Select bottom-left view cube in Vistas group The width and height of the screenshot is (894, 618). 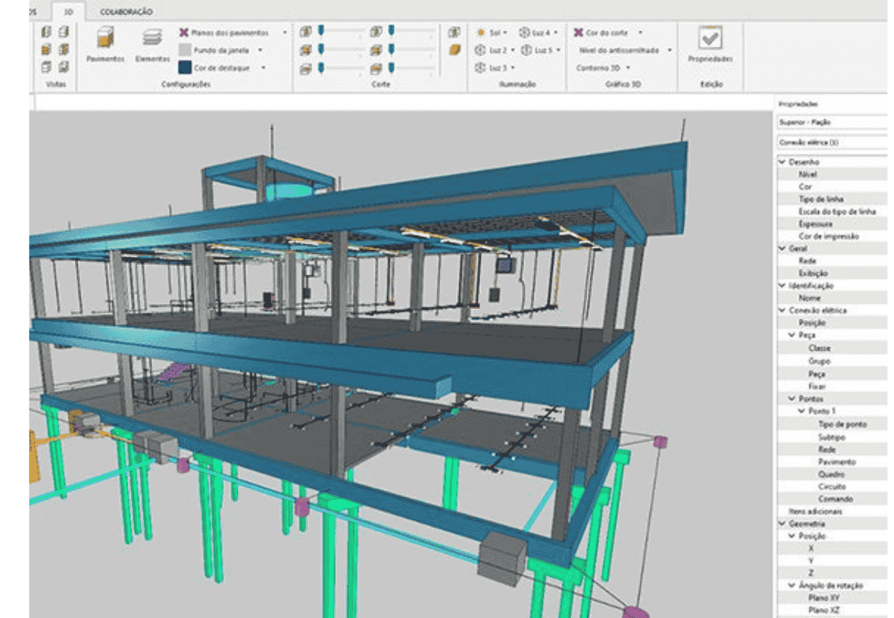coord(47,67)
